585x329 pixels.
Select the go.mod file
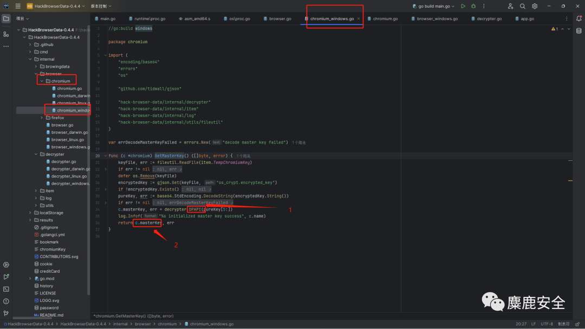click(x=44, y=279)
